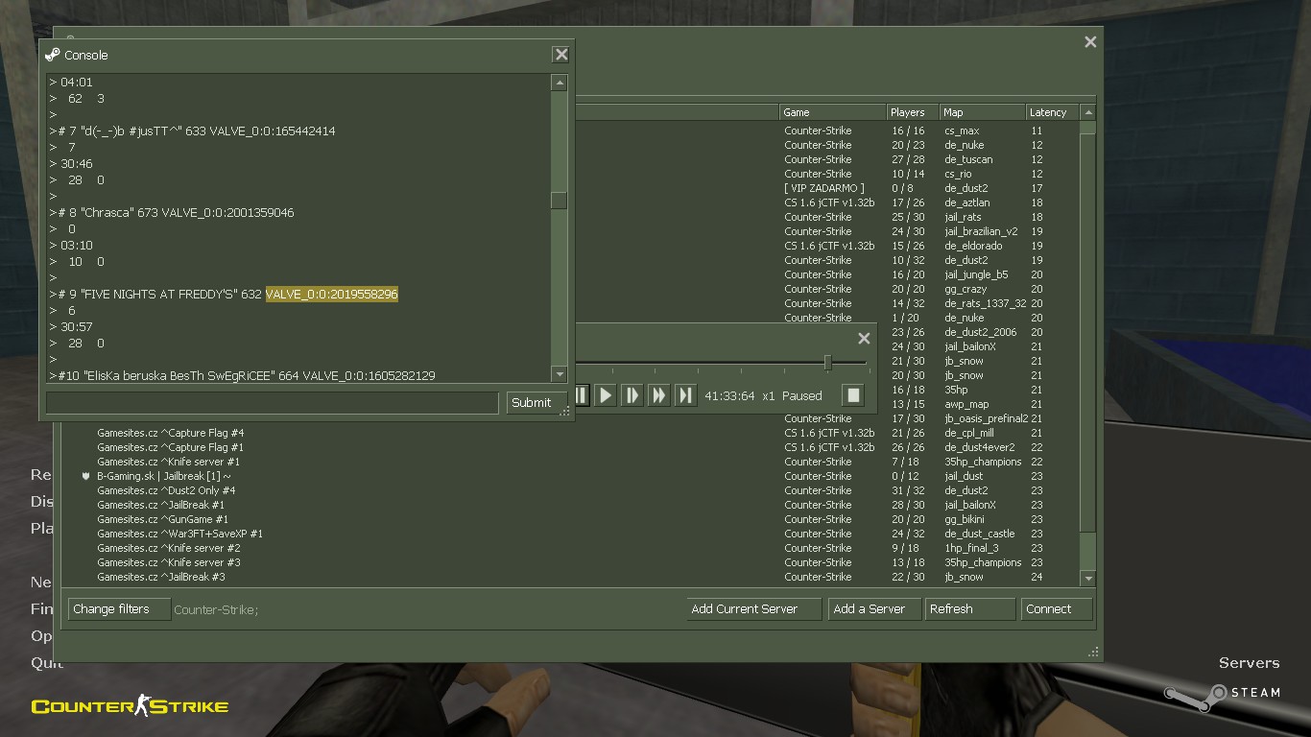Close the Console window
Screen dimensions: 1311x737
[561, 55]
